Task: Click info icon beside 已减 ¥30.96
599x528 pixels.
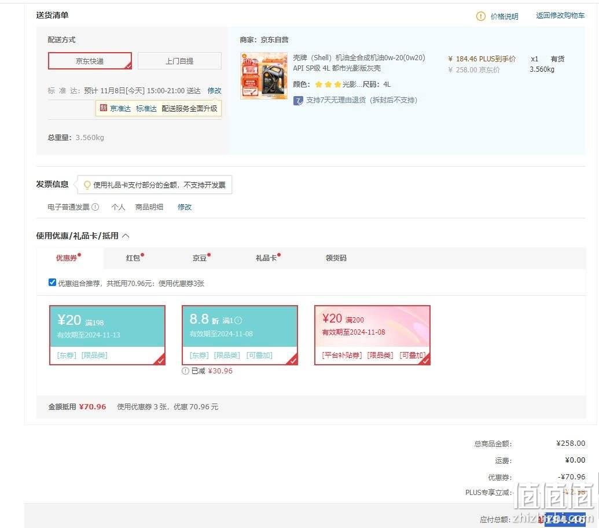Action: coord(185,371)
